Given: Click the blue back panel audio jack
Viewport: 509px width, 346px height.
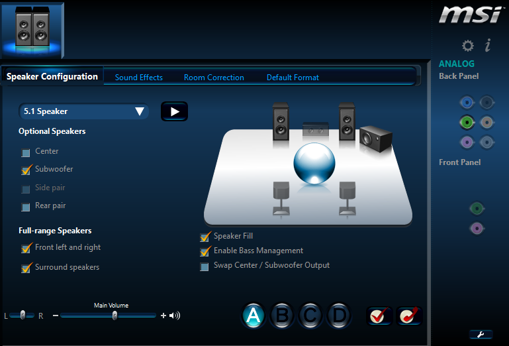Looking at the screenshot, I should [467, 102].
